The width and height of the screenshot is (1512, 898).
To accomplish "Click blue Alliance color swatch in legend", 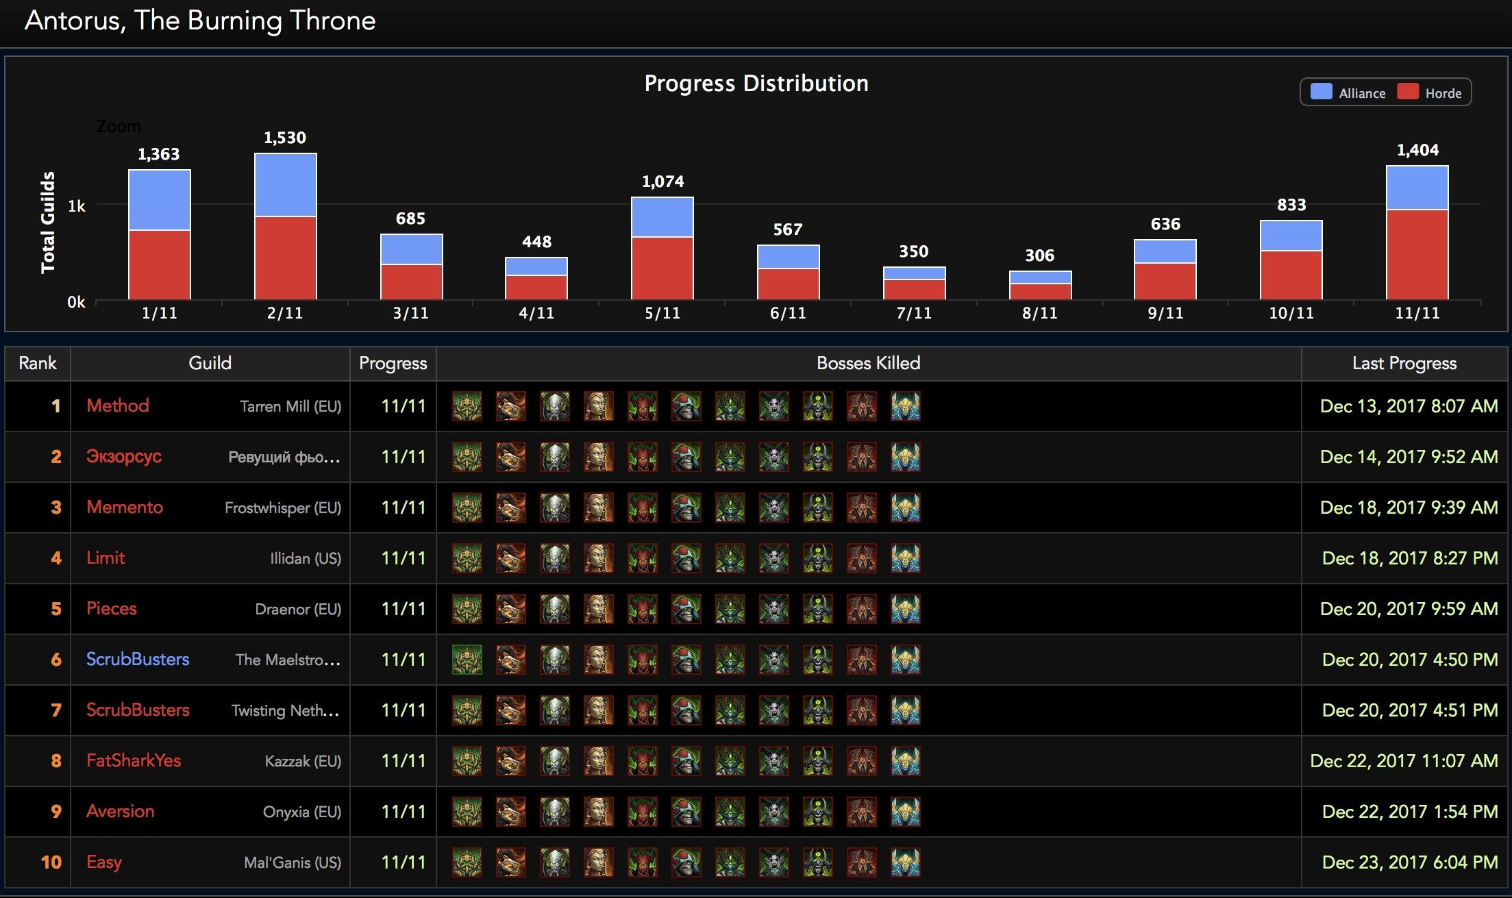I will click(x=1321, y=92).
